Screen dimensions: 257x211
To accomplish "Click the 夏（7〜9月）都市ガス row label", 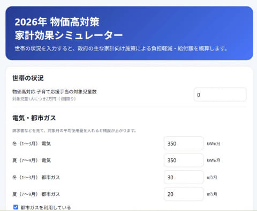I will (36, 194).
